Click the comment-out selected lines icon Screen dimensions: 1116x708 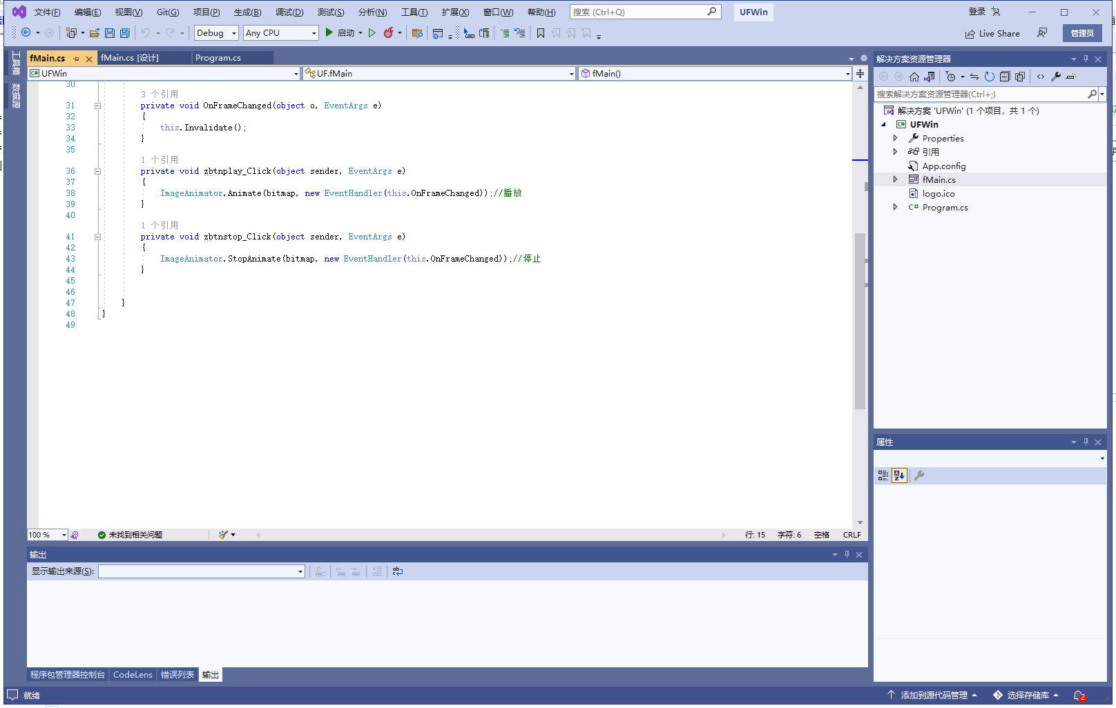(505, 32)
